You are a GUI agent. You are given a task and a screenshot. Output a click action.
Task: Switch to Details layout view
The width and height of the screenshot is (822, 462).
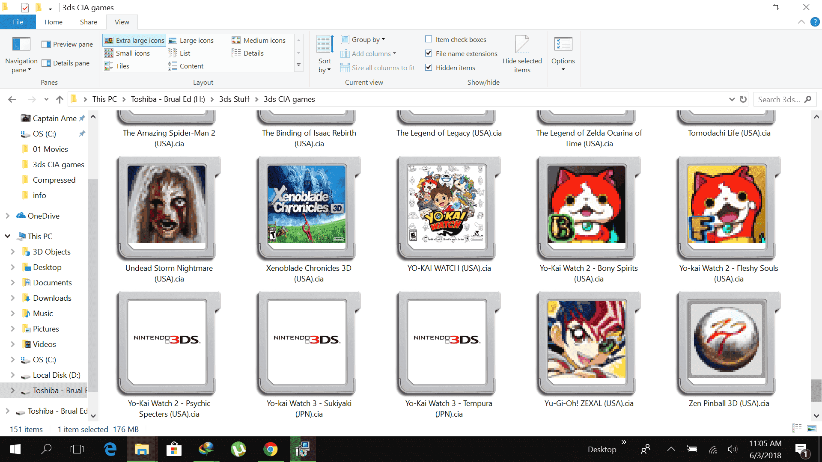click(x=248, y=53)
